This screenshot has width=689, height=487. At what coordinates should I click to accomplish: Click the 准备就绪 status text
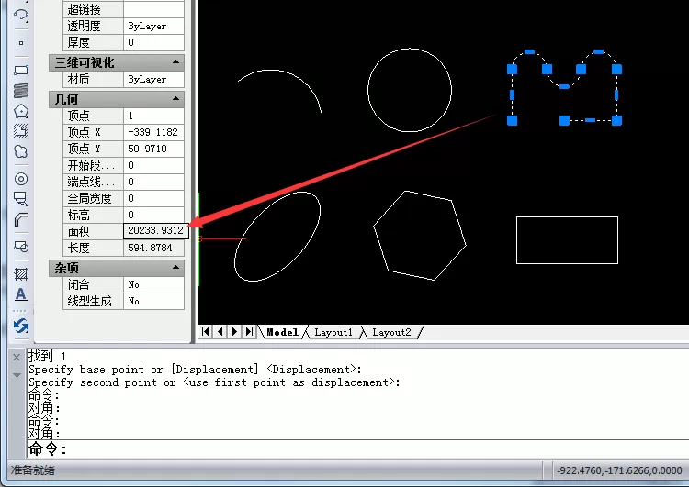click(33, 470)
